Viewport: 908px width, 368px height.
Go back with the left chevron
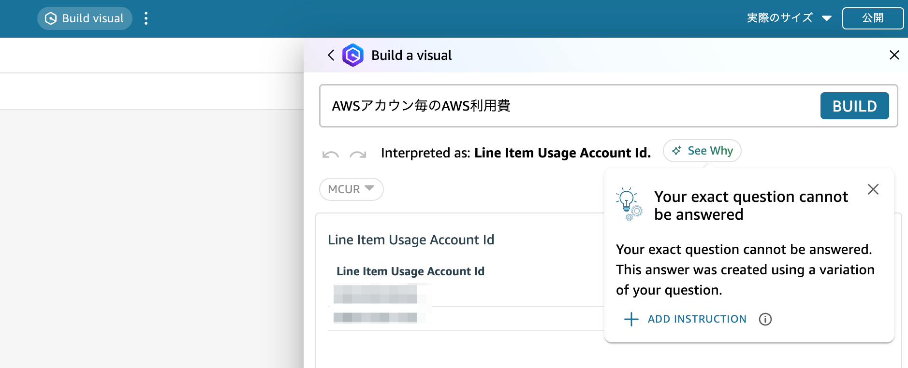pos(331,55)
